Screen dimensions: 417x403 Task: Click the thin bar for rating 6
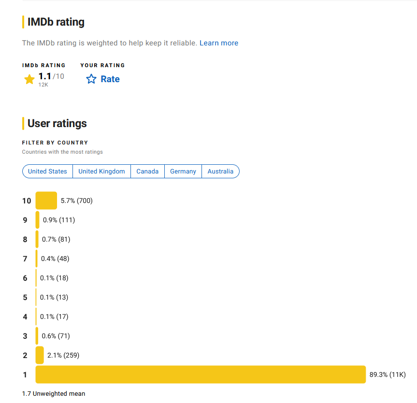(36, 278)
